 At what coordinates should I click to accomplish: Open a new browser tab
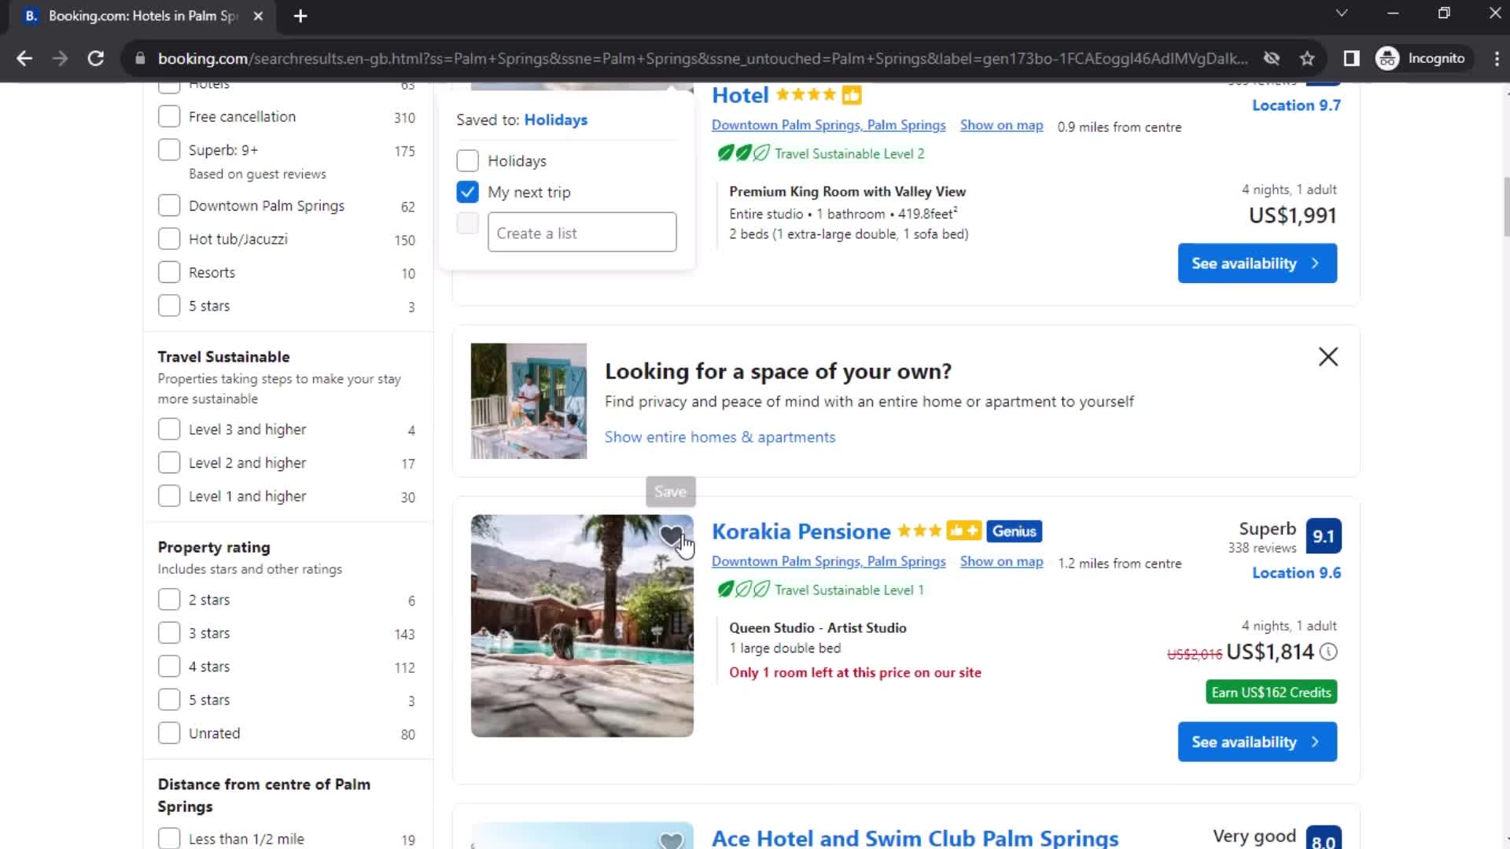point(300,16)
